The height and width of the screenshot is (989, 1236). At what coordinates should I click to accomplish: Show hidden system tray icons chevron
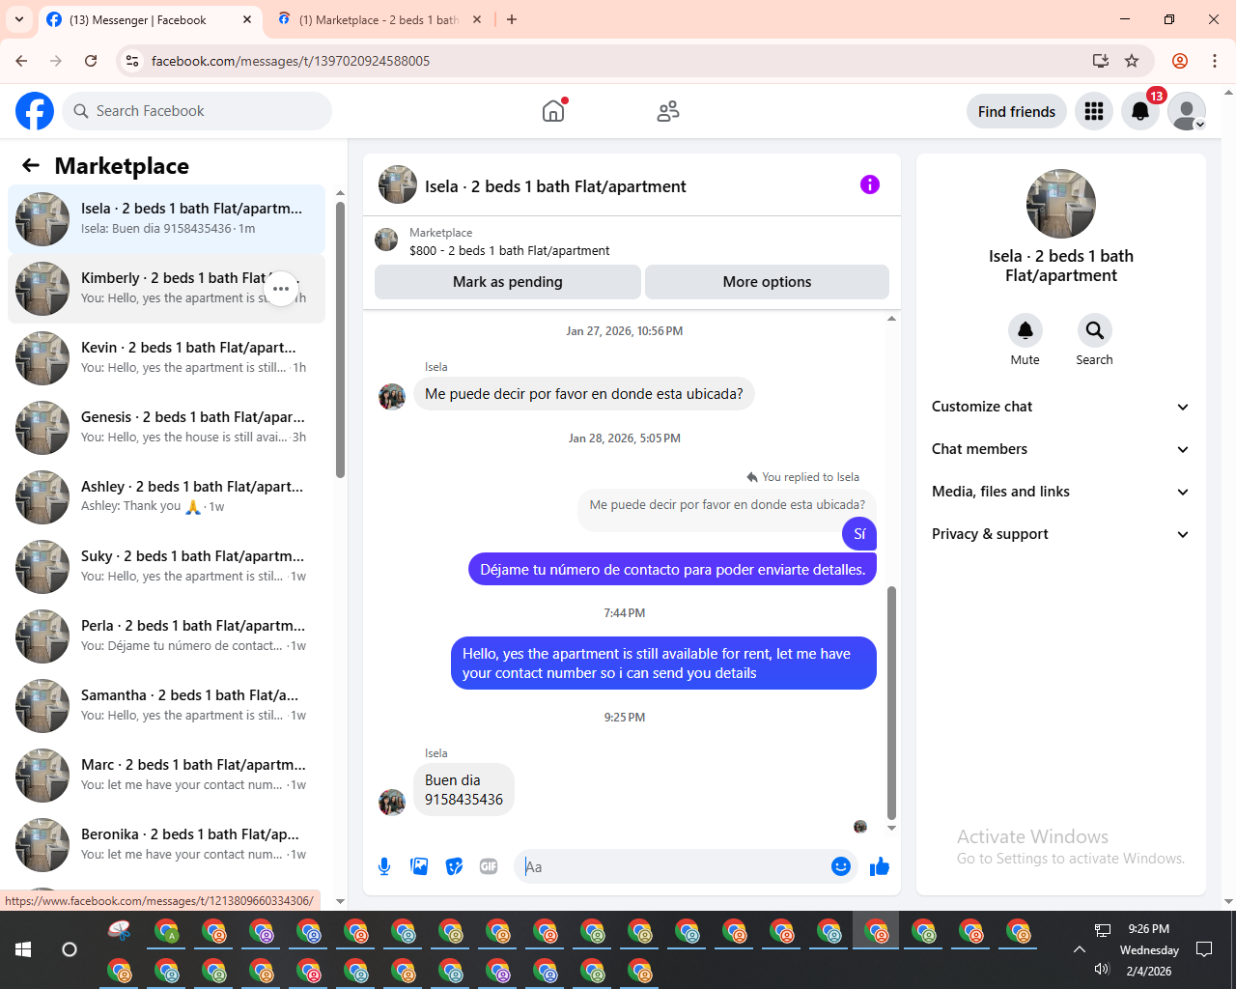point(1080,949)
